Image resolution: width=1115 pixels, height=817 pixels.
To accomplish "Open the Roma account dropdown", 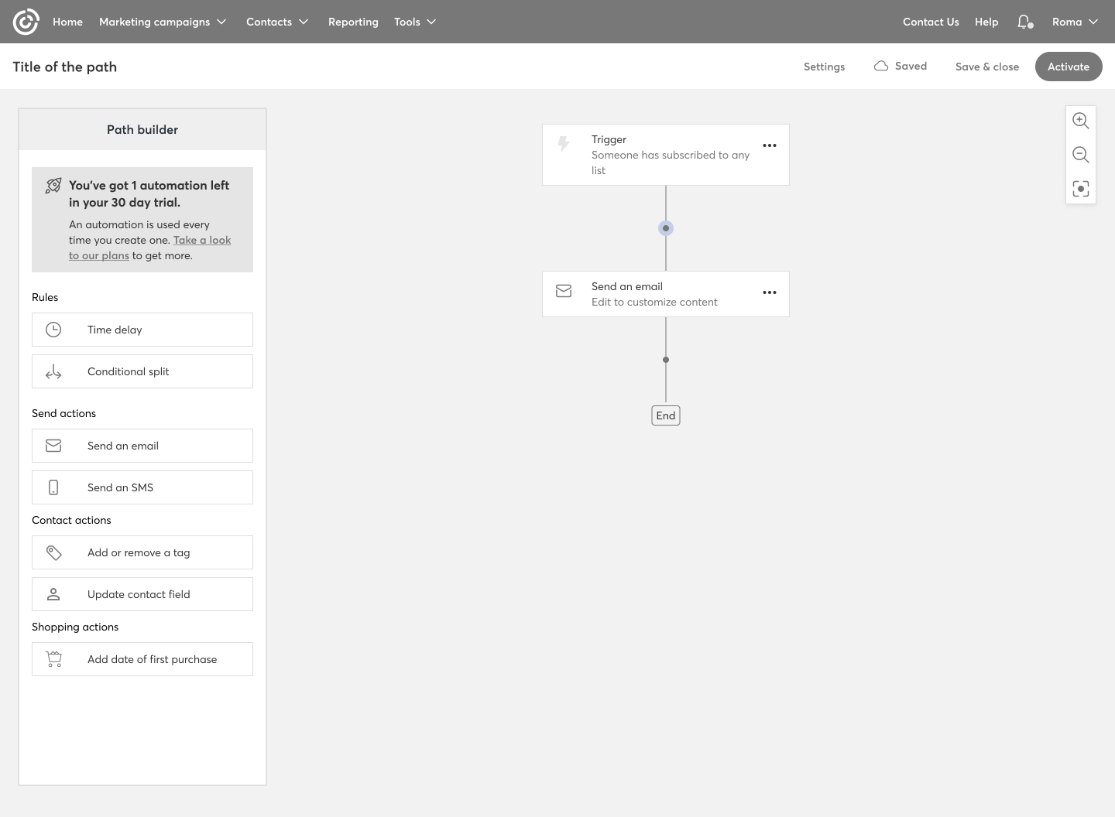I will (1075, 22).
